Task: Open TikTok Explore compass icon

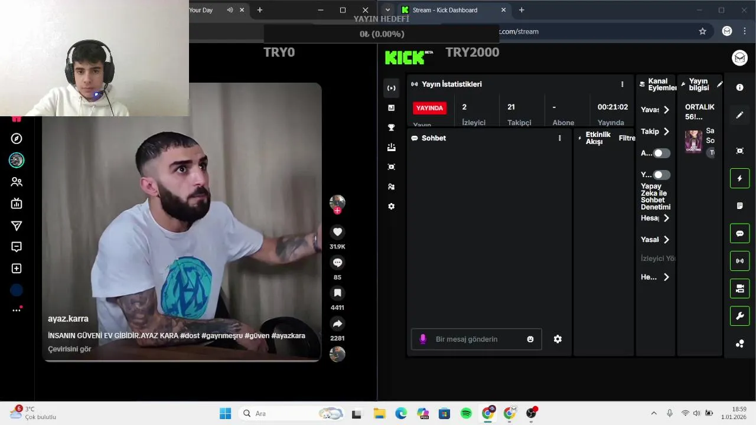Action: point(17,139)
